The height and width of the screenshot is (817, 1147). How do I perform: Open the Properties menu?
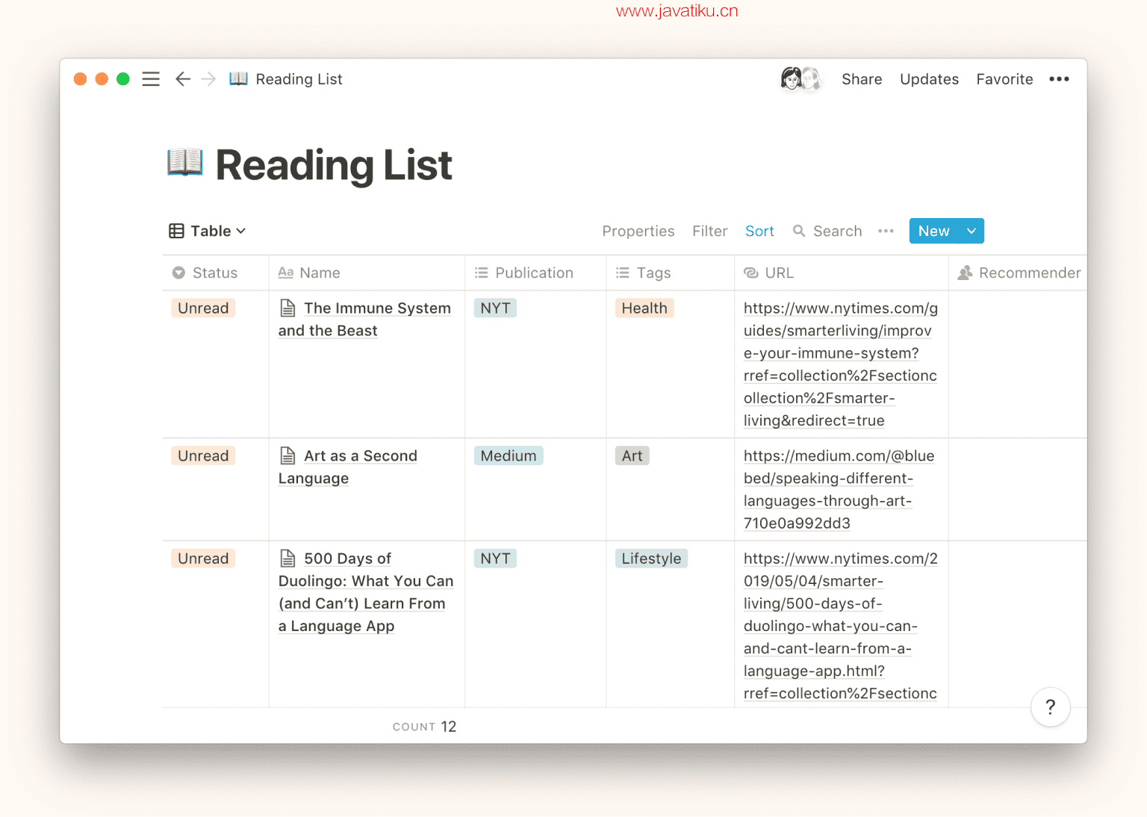click(638, 231)
